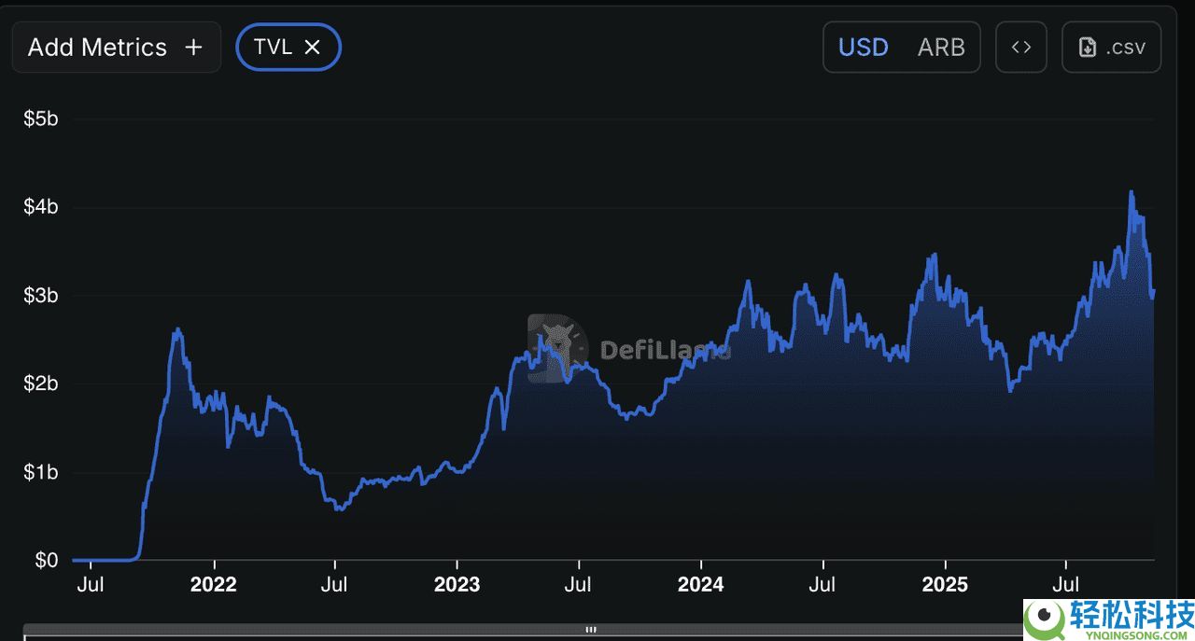Click the $2b y-axis label
This screenshot has width=1195, height=641.
click(40, 384)
